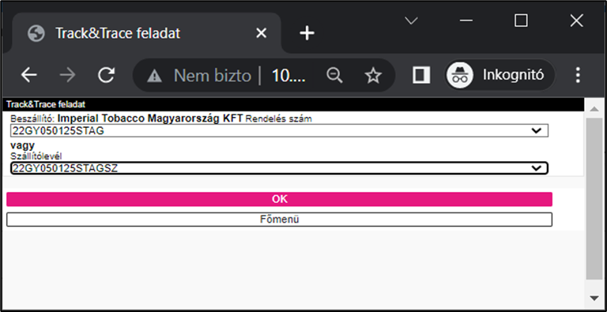Image resolution: width=607 pixels, height=312 pixels.
Task: Click the 'Nem bizto' security warning icon
Action: click(154, 75)
